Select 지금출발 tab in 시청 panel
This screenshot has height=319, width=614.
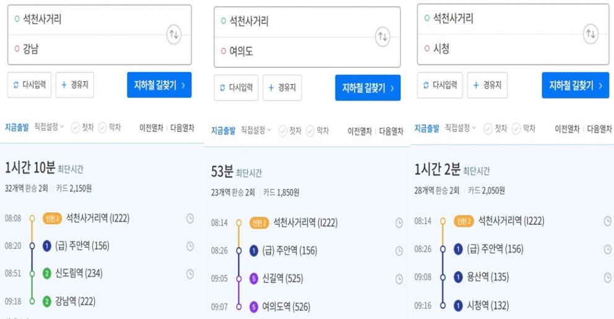(x=427, y=128)
